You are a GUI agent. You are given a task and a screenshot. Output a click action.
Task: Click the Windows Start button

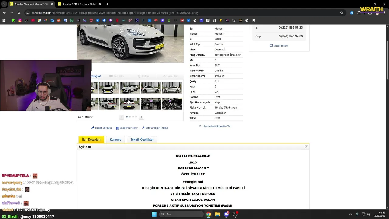coord(154,214)
